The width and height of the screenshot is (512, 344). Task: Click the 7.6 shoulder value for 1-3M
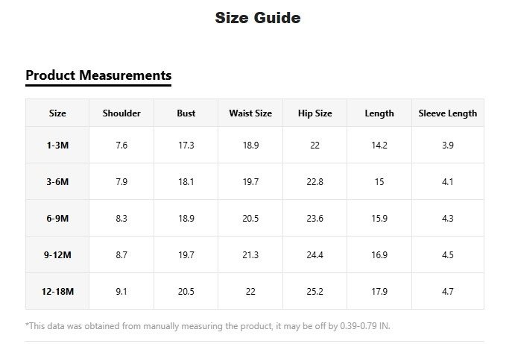(x=121, y=146)
